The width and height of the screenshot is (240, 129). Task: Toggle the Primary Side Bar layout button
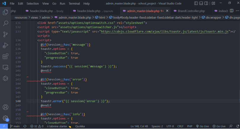click(x=196, y=4)
